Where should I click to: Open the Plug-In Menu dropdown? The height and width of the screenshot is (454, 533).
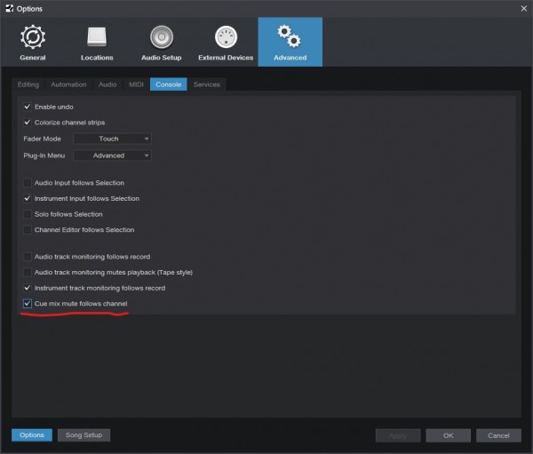pos(113,155)
